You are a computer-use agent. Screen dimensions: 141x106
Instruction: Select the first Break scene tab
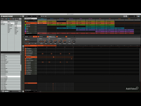click(x=120, y=19)
